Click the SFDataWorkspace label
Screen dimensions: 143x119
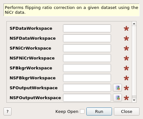pyautogui.click(x=31, y=28)
